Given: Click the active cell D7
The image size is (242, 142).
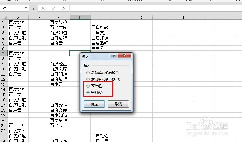Looking at the screenshot, I should pos(75,53).
